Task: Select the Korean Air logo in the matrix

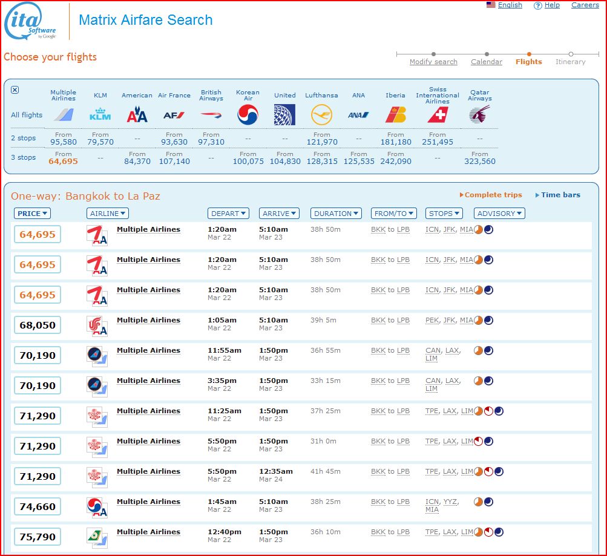Action: tap(248, 115)
